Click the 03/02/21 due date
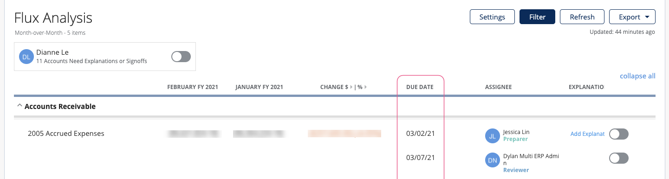This screenshot has height=179, width=669. 420,134
